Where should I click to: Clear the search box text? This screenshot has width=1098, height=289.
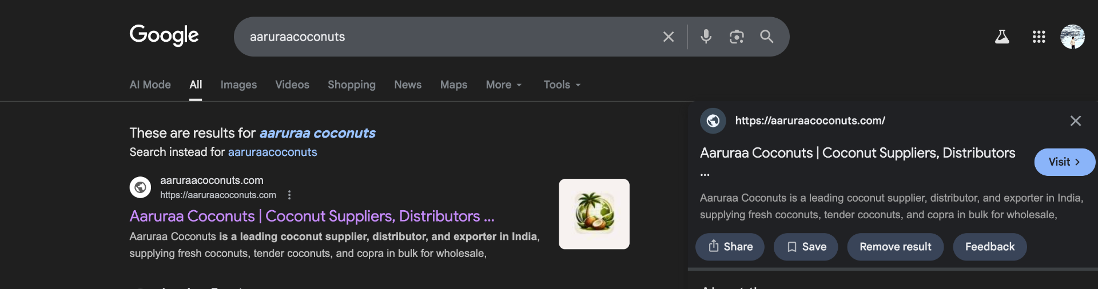(x=668, y=37)
